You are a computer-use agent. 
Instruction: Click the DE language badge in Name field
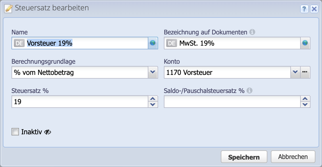coord(19,43)
